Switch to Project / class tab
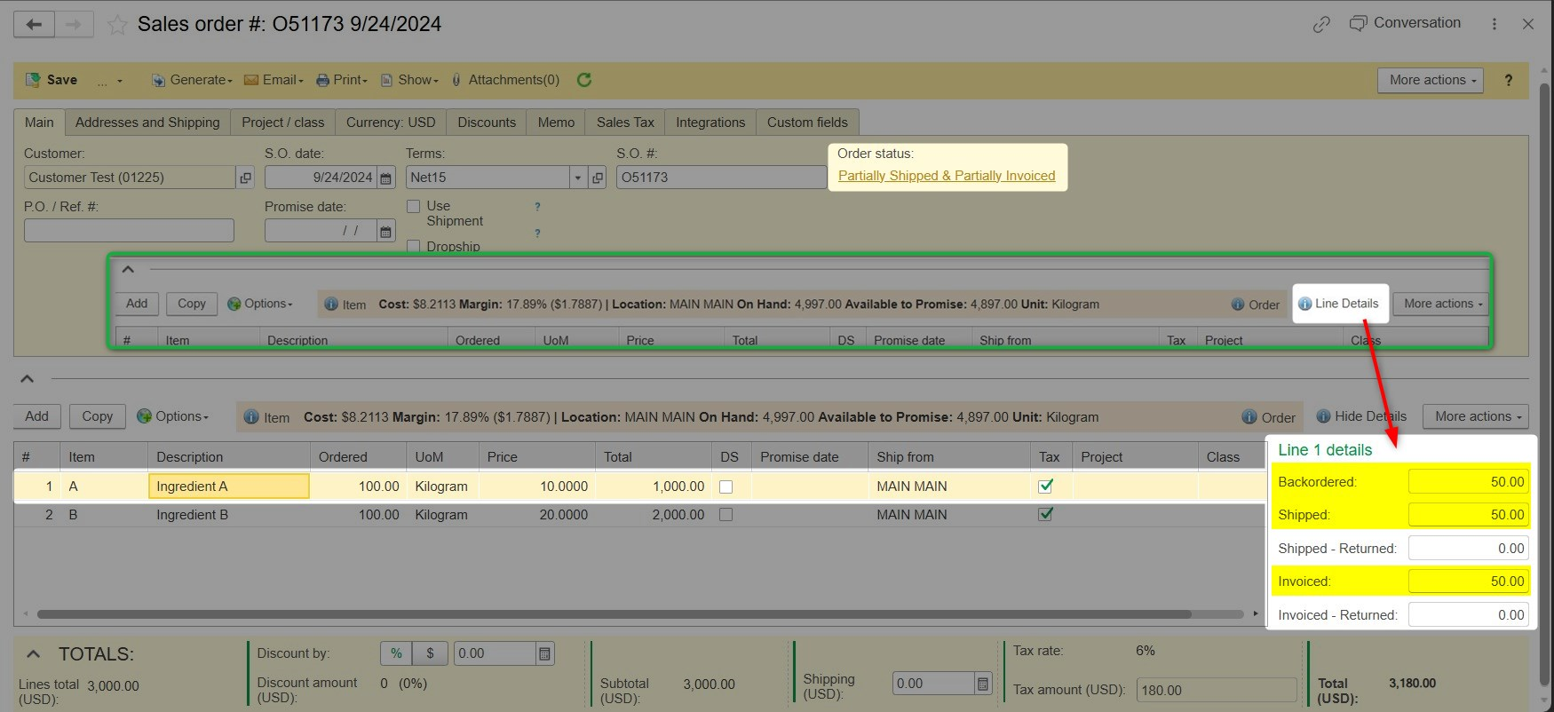 pos(283,123)
